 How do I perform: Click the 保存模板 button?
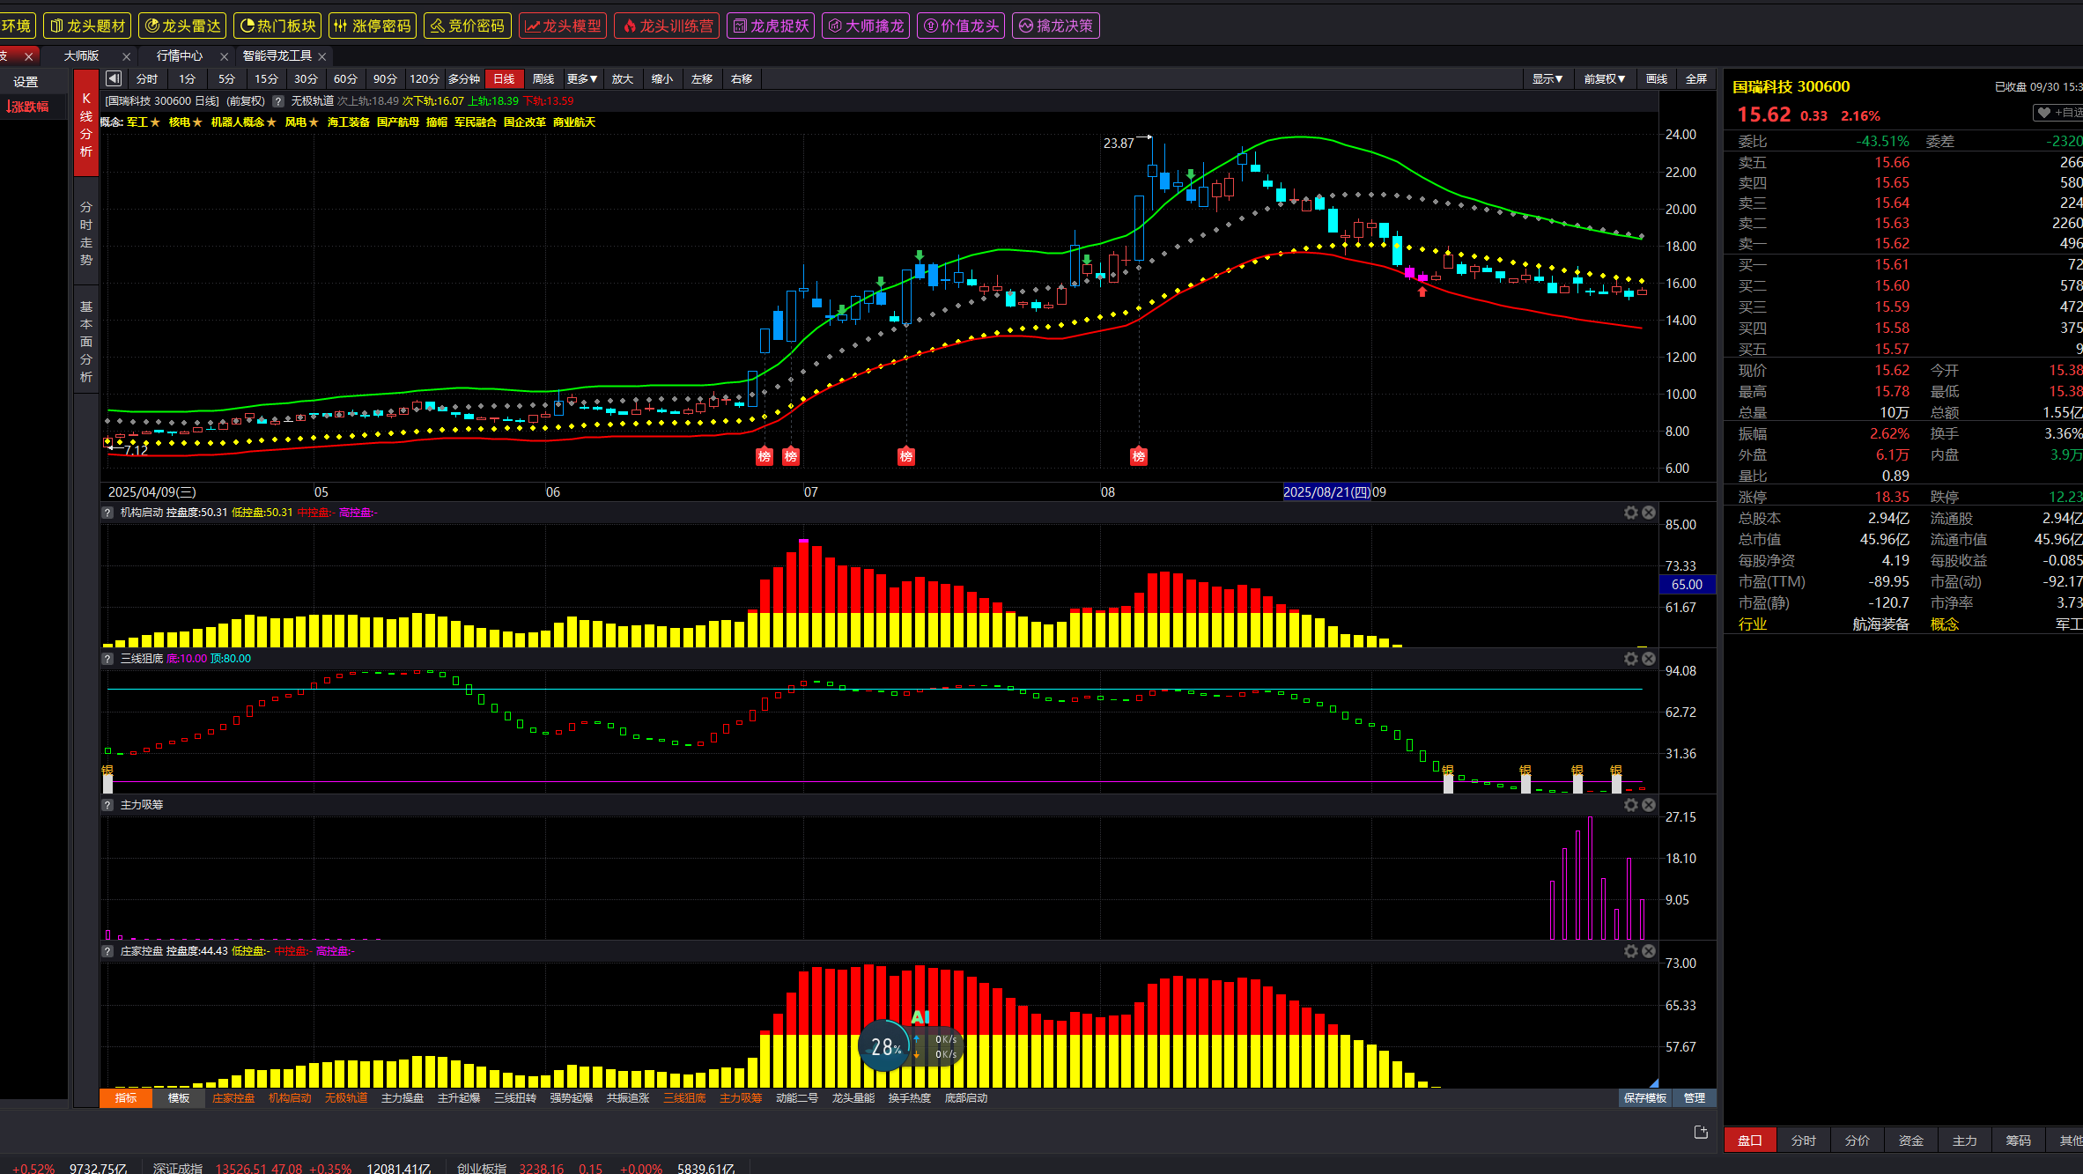[1644, 1097]
